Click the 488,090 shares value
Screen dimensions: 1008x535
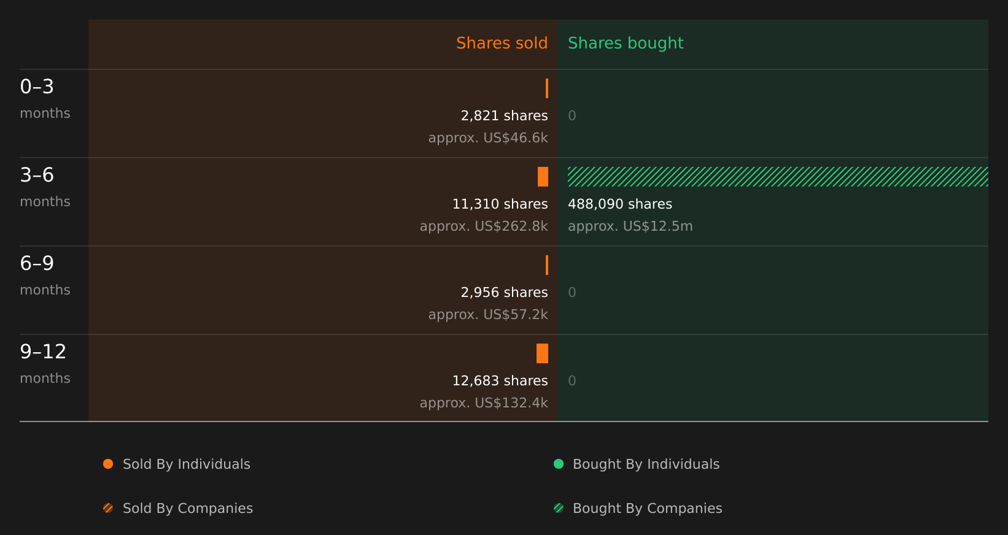(x=620, y=204)
